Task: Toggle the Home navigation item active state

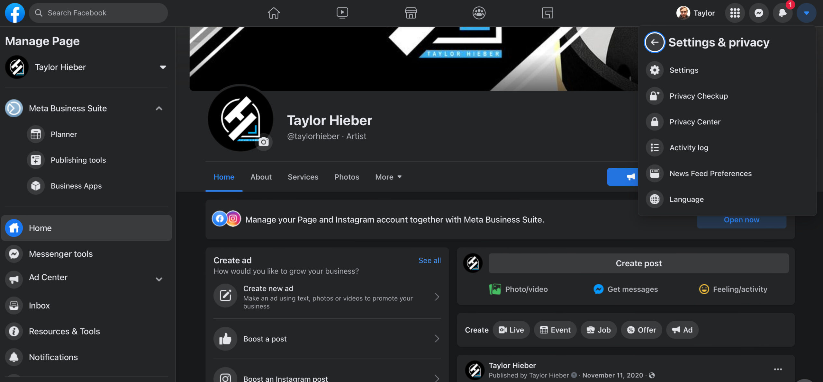Action: tap(86, 228)
